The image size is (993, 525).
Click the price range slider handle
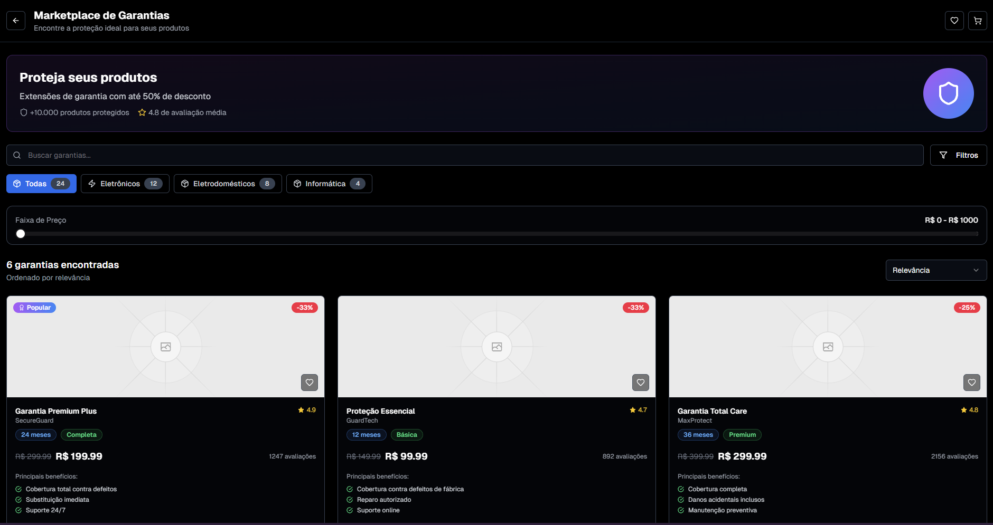point(21,234)
